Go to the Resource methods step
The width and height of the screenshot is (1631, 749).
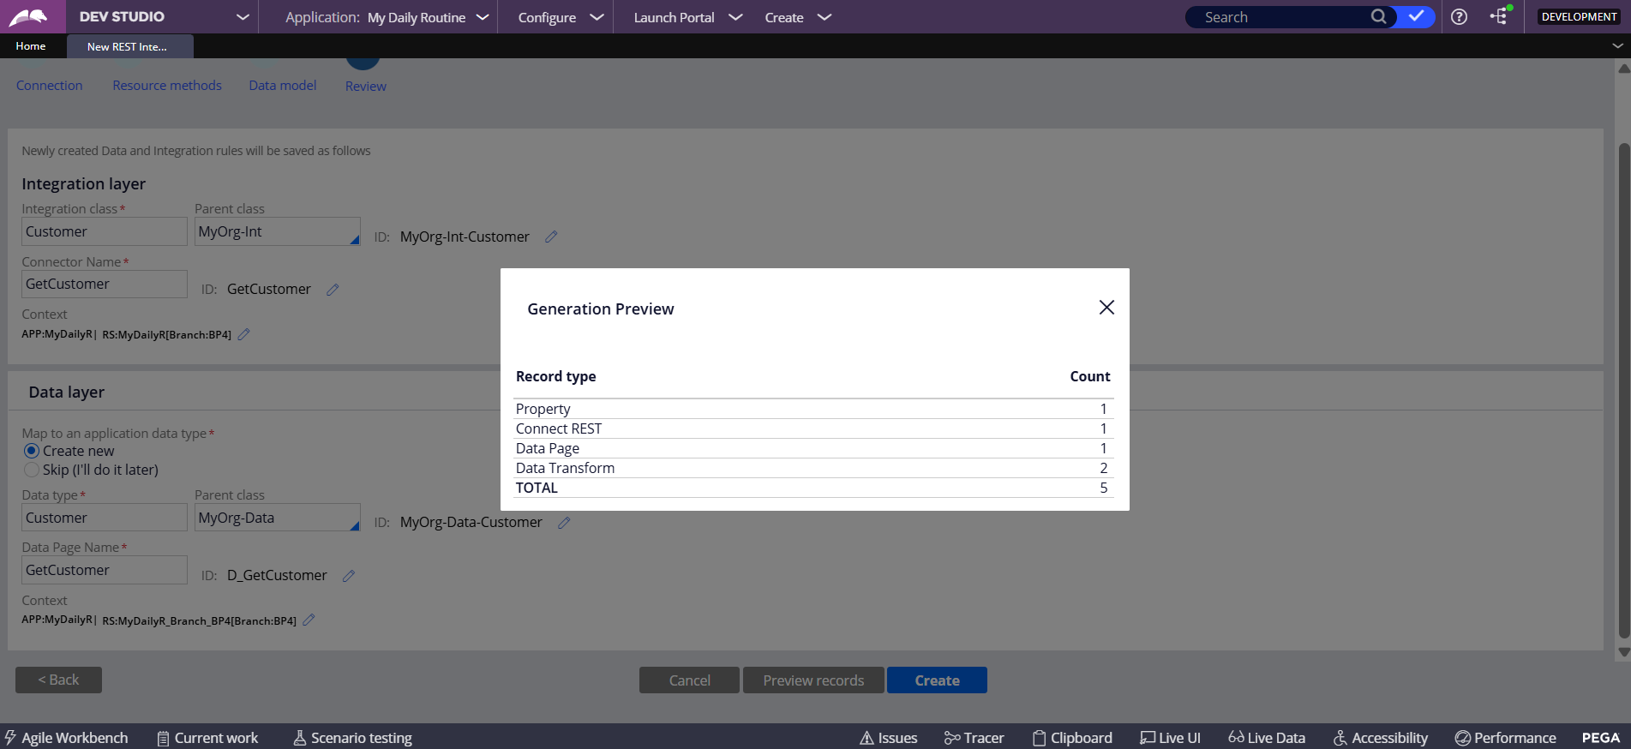[167, 86]
